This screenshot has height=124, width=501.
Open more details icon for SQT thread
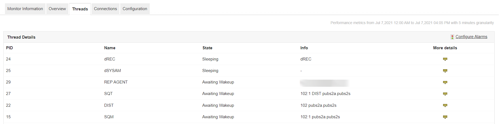point(445,94)
